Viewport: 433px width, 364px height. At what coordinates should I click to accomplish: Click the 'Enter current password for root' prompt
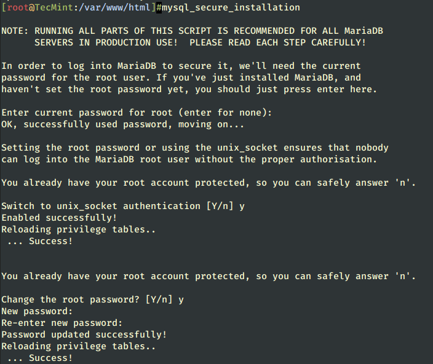coord(137,113)
